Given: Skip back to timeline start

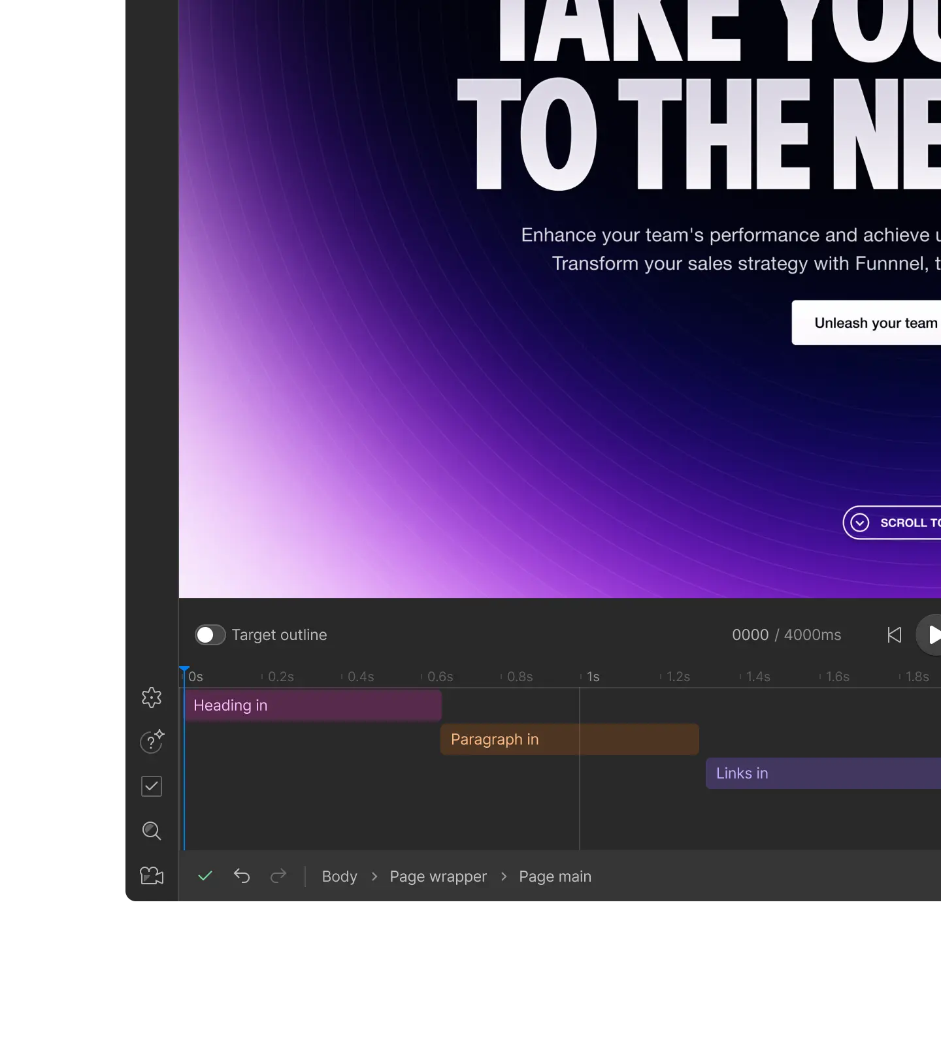Looking at the screenshot, I should (894, 635).
